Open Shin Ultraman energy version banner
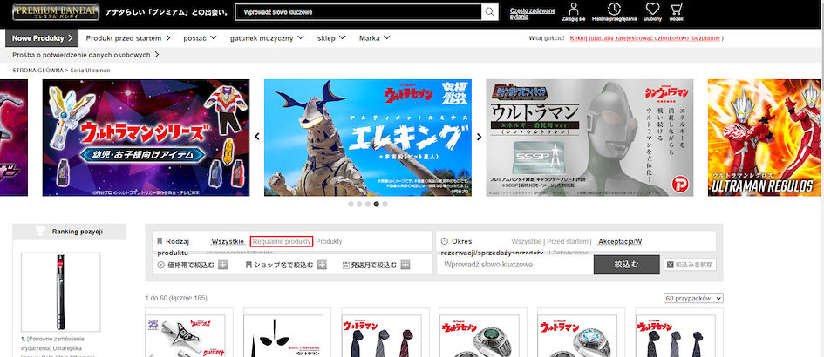Viewport: 824px width, 357px height. click(589, 138)
